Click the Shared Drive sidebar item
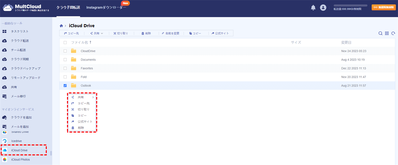This screenshot has height=165, width=398. [x=20, y=132]
